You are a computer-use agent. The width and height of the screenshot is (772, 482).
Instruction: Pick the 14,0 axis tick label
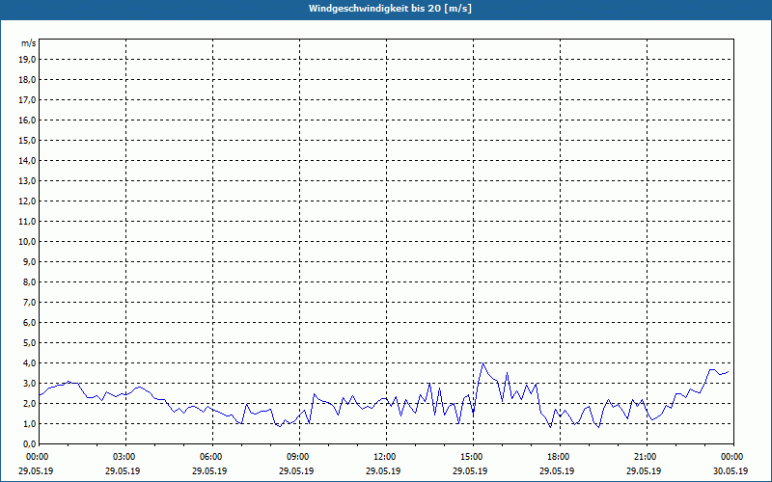pyautogui.click(x=28, y=160)
